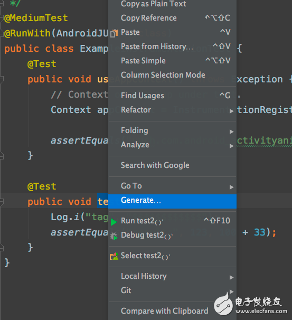Click the Select test2 android icon
The image size is (292, 320).
click(114, 256)
